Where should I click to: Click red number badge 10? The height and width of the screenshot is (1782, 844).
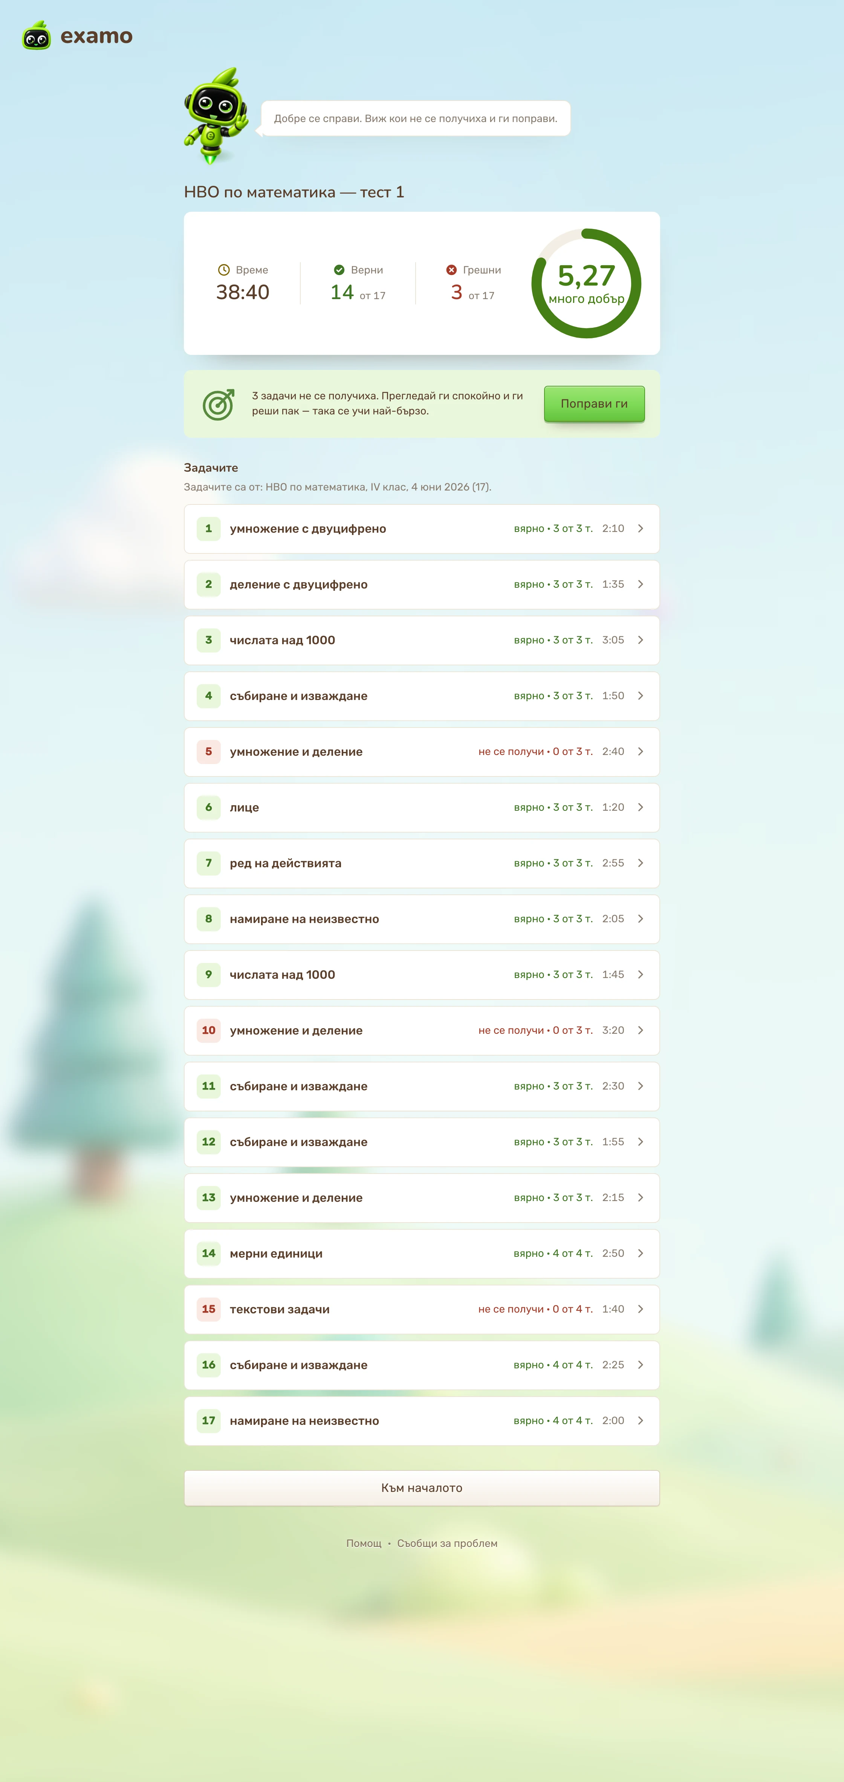coord(208,1031)
